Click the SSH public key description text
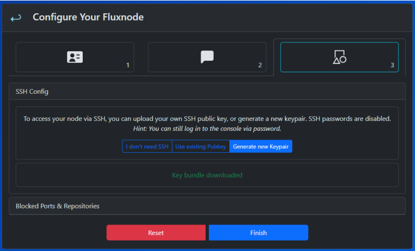This screenshot has width=415, height=251. 207,119
